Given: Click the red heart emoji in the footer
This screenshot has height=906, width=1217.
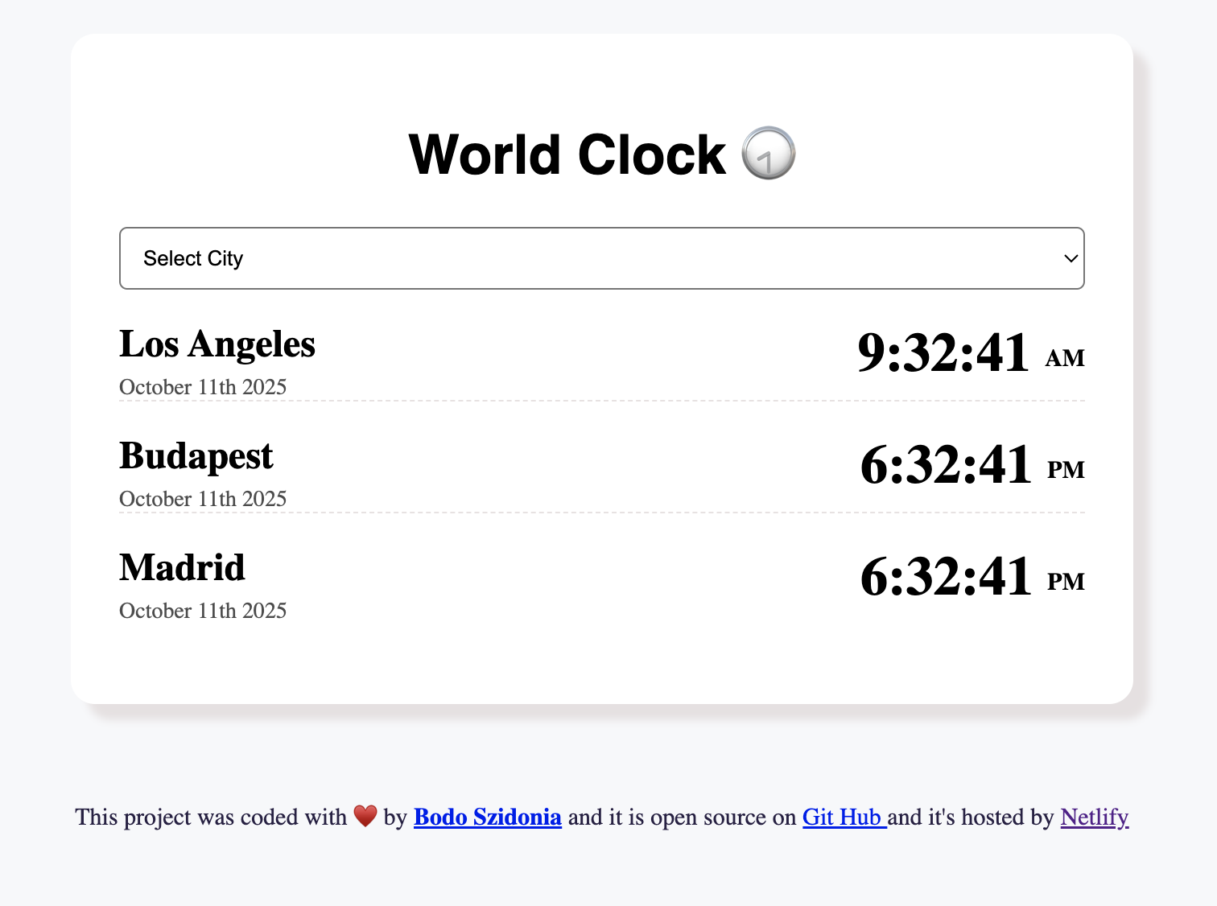Looking at the screenshot, I should click(365, 817).
